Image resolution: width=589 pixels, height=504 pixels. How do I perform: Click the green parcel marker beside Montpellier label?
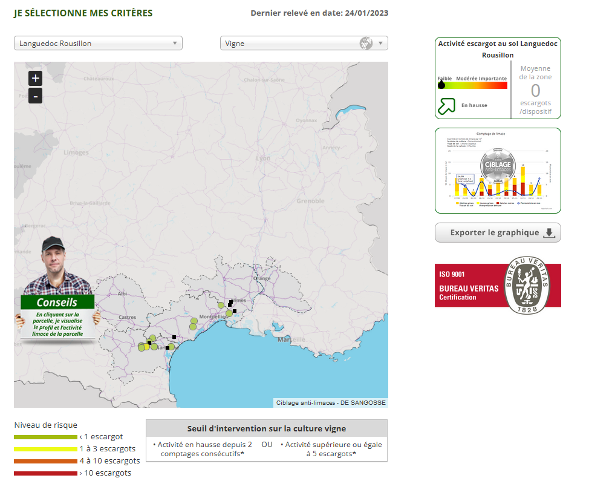point(229,313)
